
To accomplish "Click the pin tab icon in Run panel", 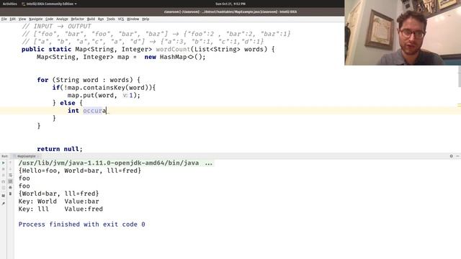I will [3, 204].
